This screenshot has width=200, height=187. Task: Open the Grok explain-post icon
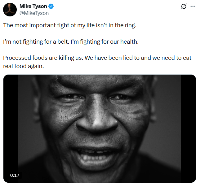184,6
